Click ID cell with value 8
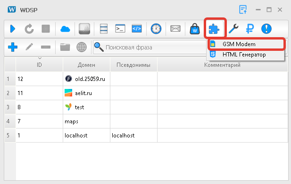The width and height of the screenshot is (291, 184). tap(39, 107)
